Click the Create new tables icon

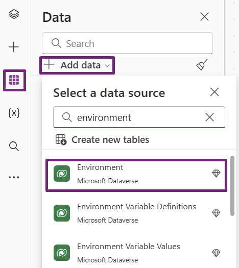tap(61, 140)
